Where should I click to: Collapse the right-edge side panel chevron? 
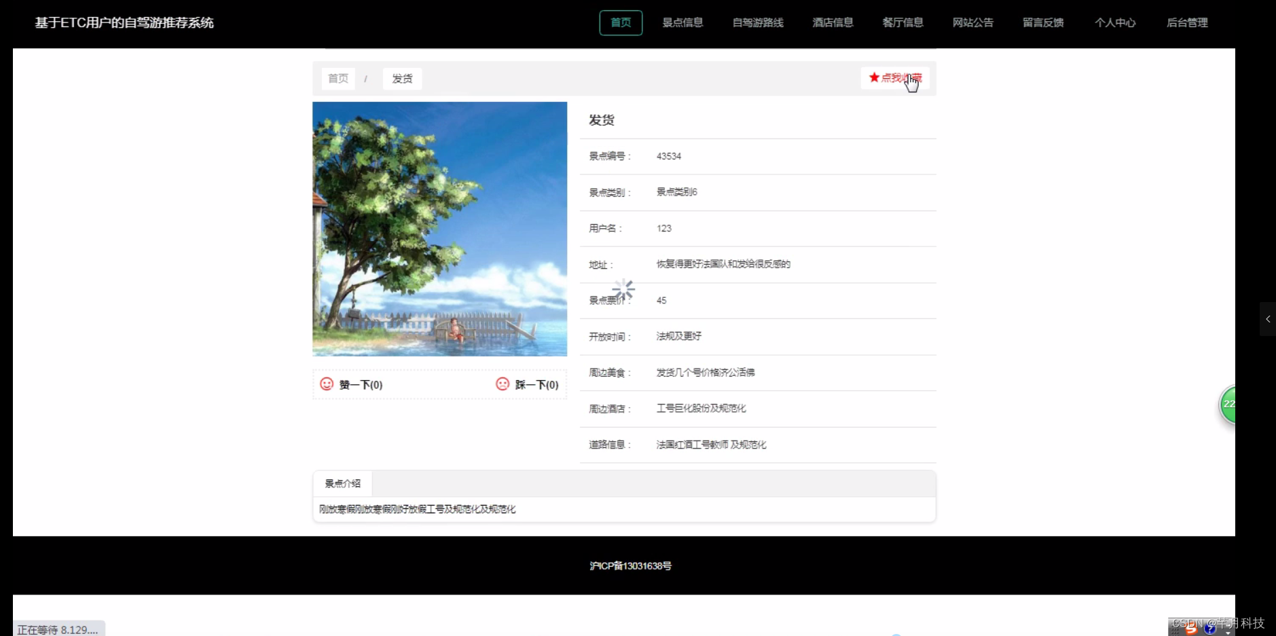1268,319
